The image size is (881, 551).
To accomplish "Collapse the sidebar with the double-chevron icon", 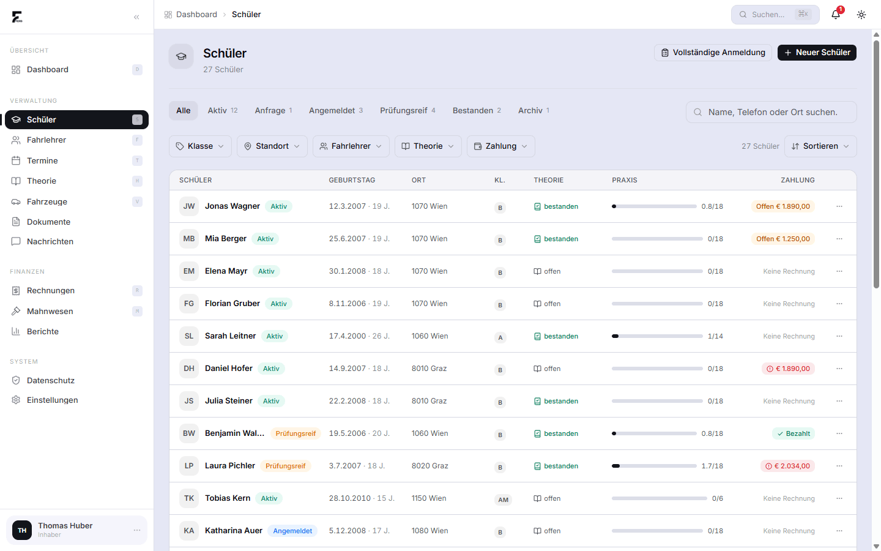I will point(136,17).
